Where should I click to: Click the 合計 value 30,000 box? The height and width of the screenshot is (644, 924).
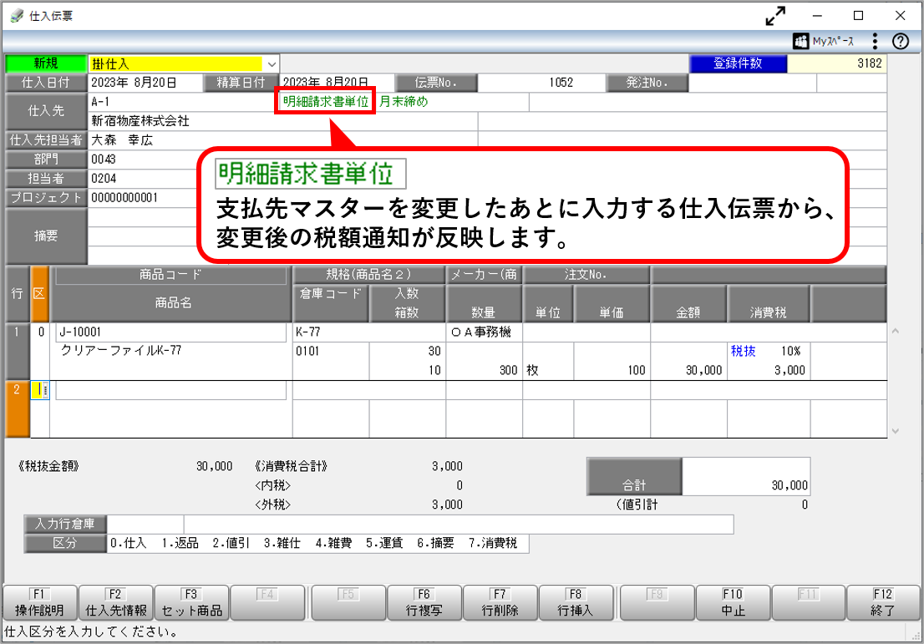pyautogui.click(x=746, y=476)
